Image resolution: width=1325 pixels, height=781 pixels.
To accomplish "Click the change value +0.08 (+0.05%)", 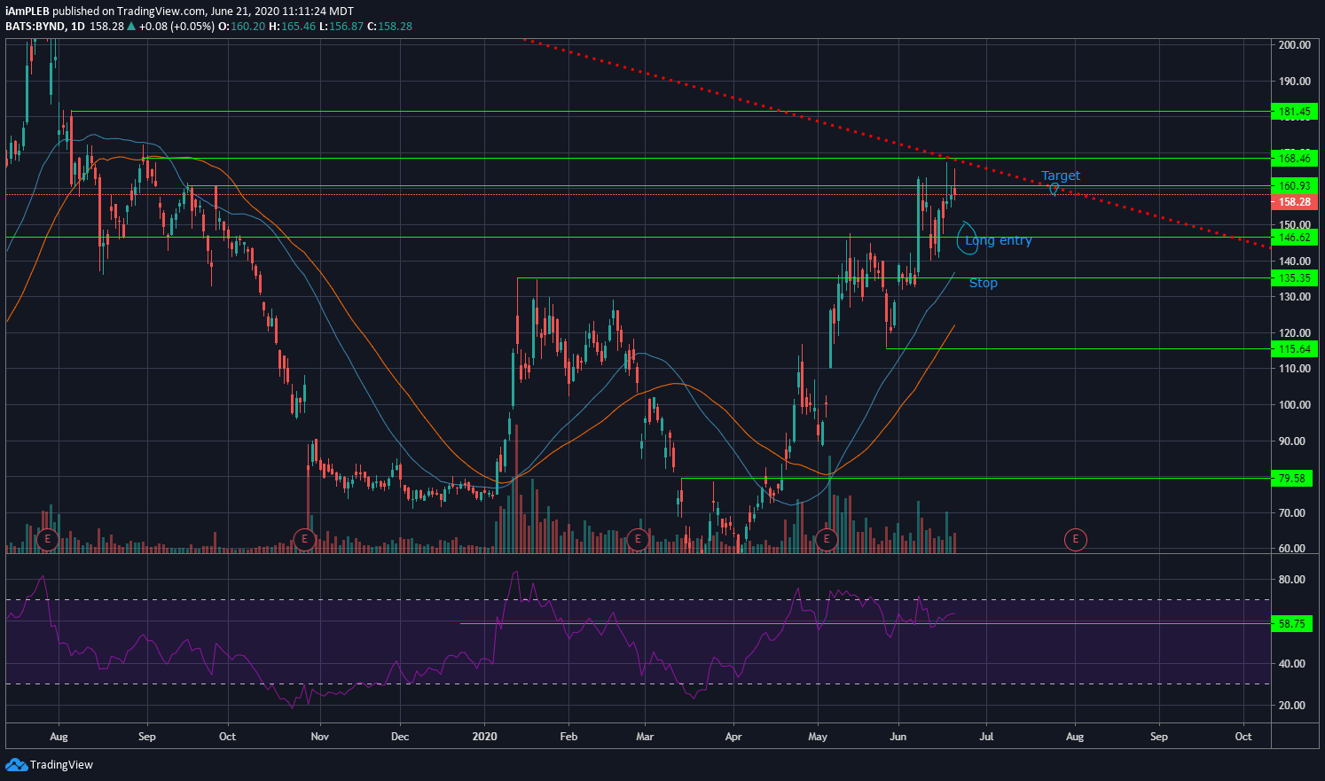I will pyautogui.click(x=176, y=27).
